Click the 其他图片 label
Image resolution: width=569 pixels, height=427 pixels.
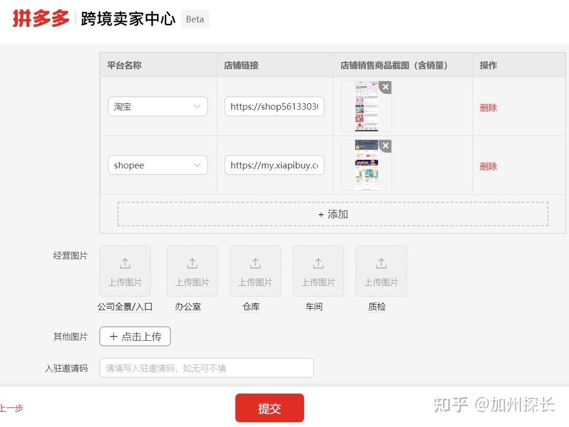70,337
